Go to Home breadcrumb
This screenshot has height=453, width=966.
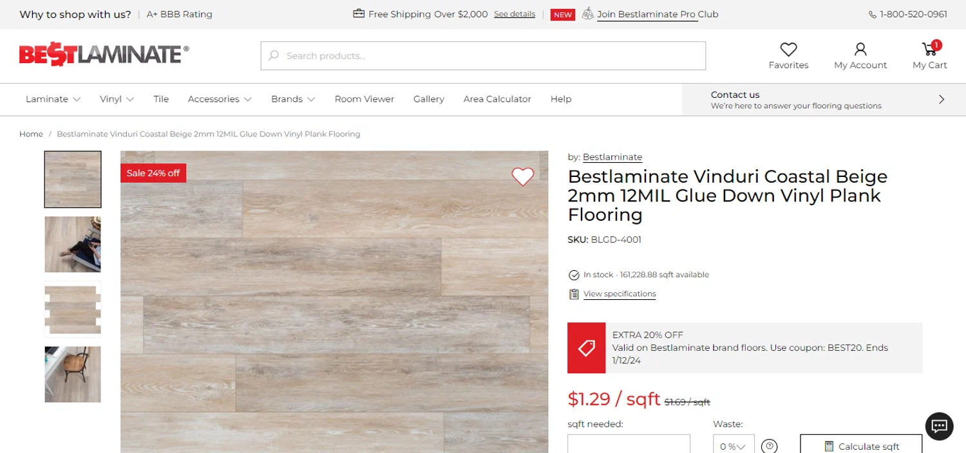tap(31, 134)
